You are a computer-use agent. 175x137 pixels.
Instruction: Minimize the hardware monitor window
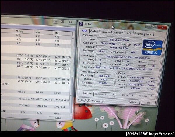pos(56,22)
